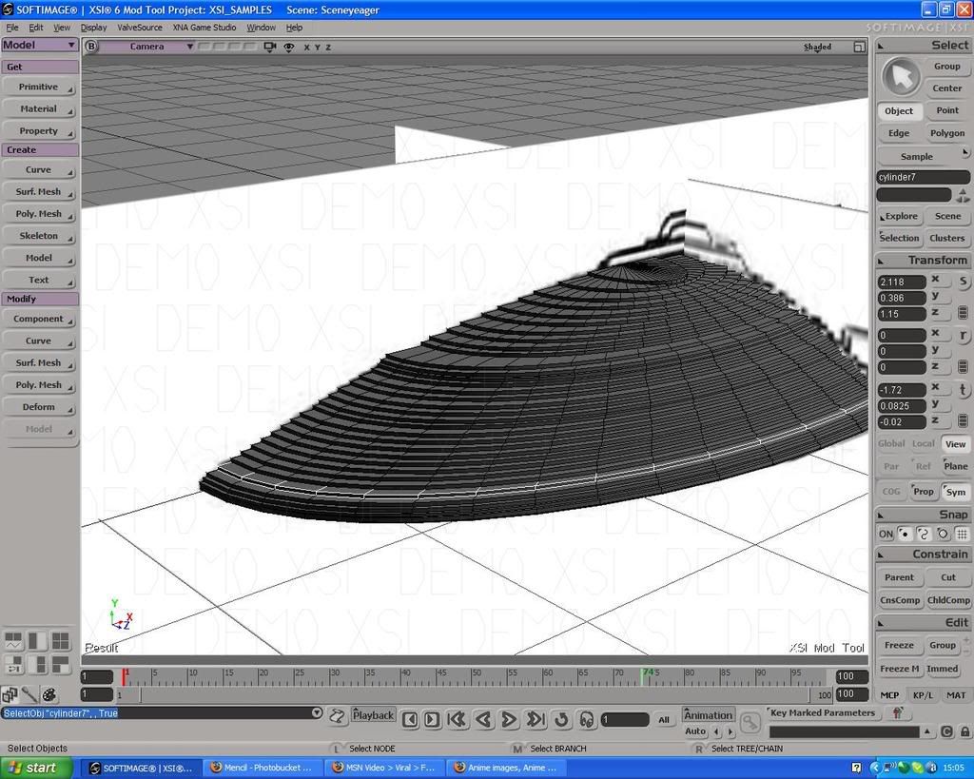The width and height of the screenshot is (974, 779).
Task: Toggle the Prop proportional modeling button
Action: pos(923,492)
